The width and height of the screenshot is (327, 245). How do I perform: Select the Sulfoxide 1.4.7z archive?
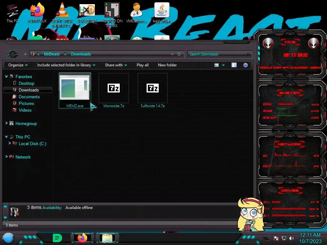click(153, 90)
